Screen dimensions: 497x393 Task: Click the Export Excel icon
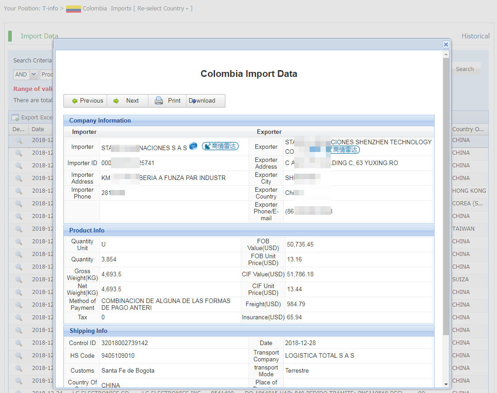[15, 118]
